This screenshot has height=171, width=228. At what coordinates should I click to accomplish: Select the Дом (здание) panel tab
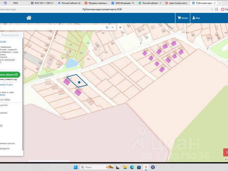coord(10,35)
